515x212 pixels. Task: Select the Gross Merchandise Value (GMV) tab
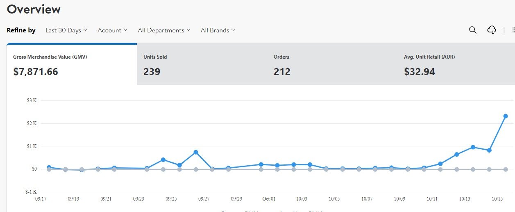[72, 64]
